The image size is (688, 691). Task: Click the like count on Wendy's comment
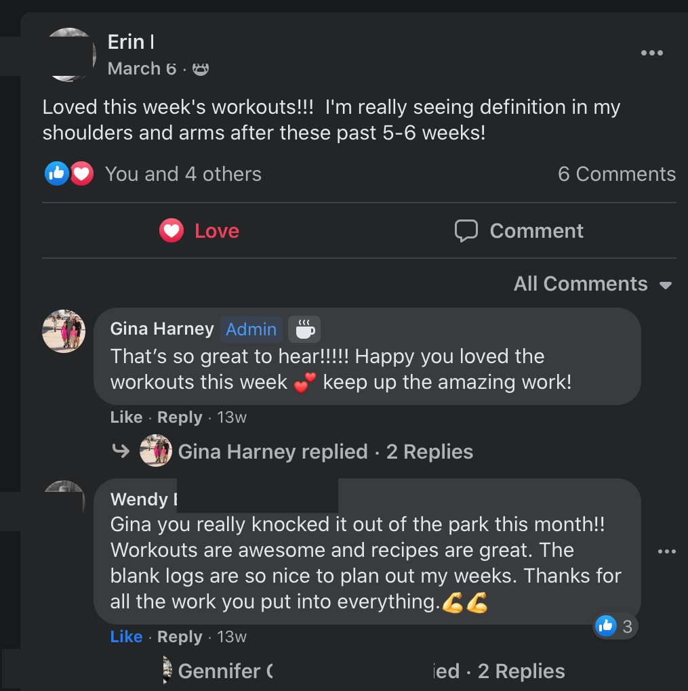(615, 627)
